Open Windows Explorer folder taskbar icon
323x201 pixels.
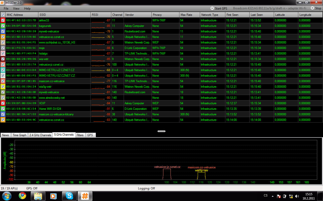(x=38, y=196)
